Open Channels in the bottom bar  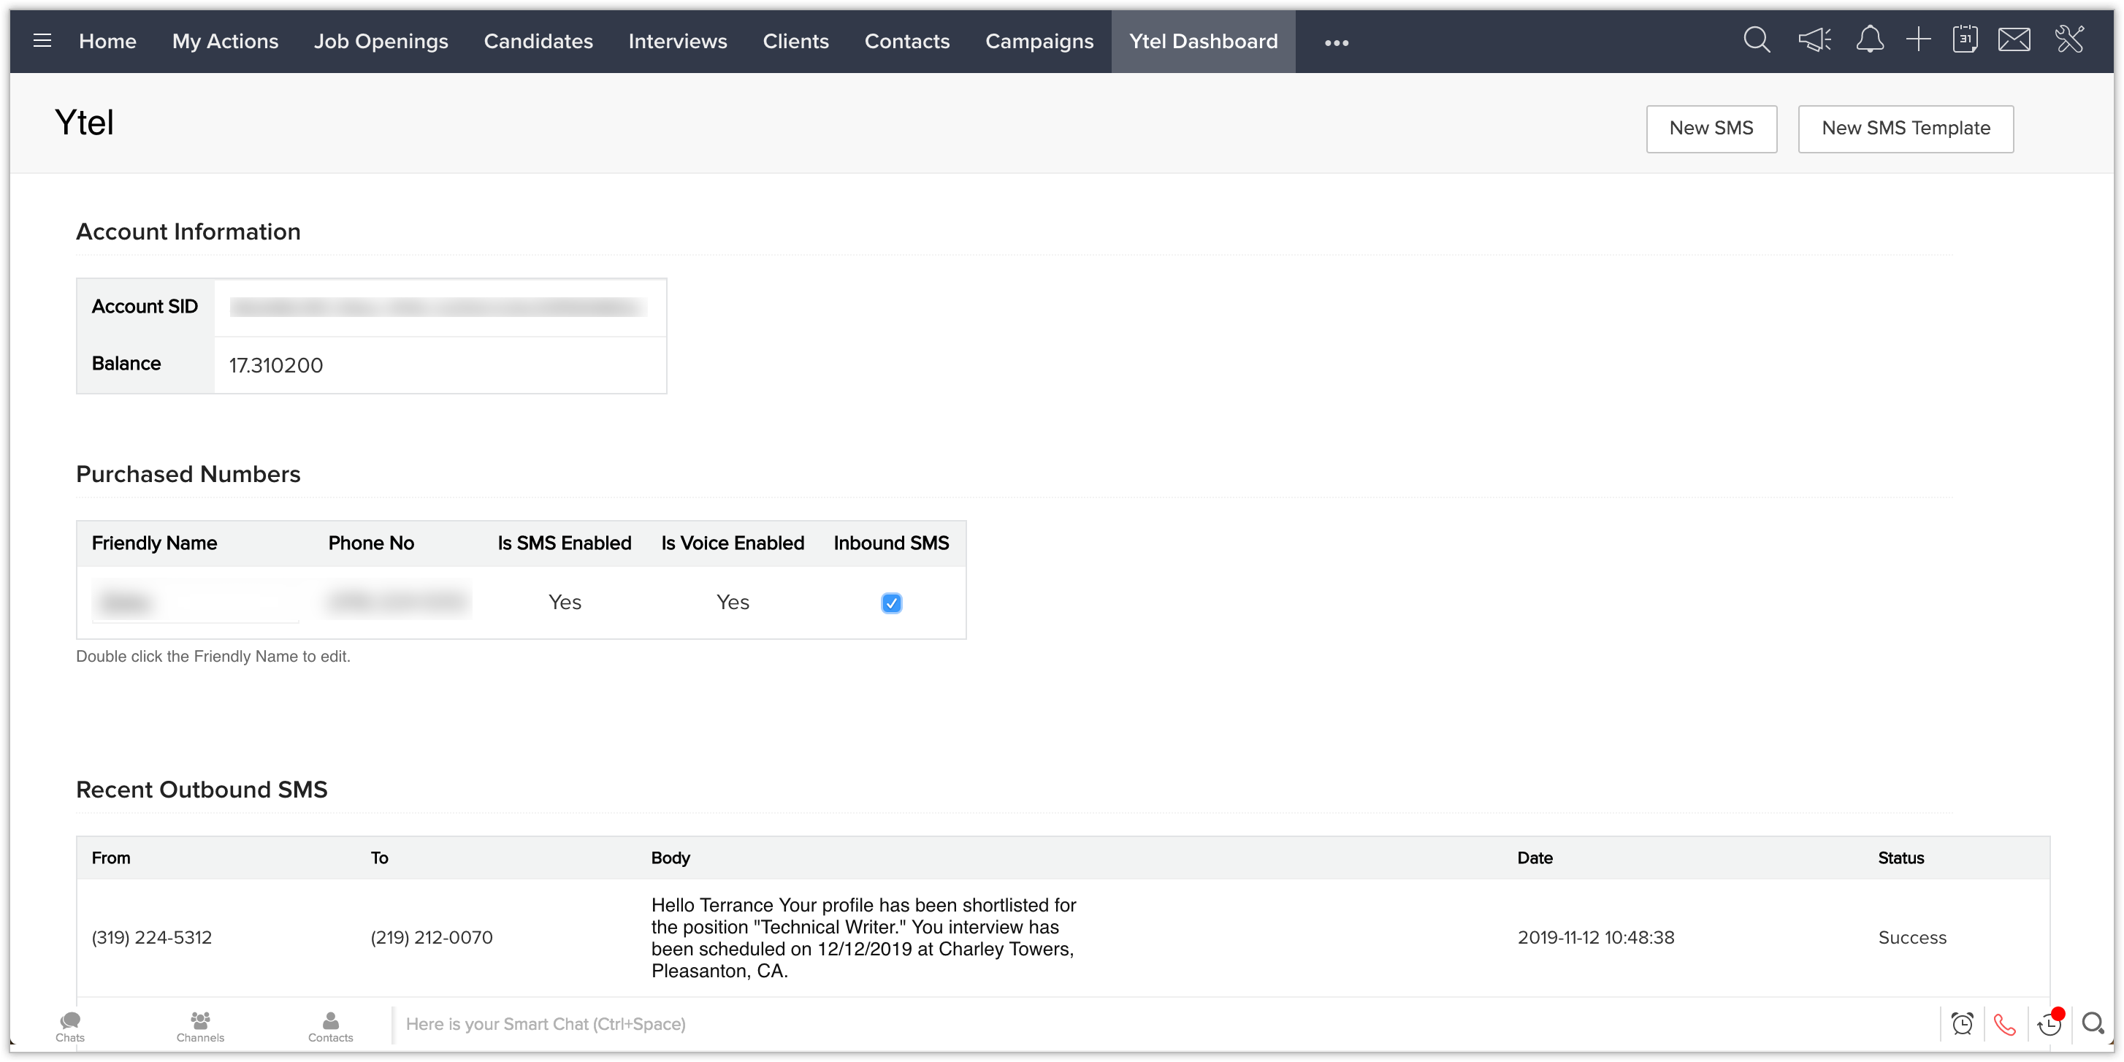point(200,1026)
